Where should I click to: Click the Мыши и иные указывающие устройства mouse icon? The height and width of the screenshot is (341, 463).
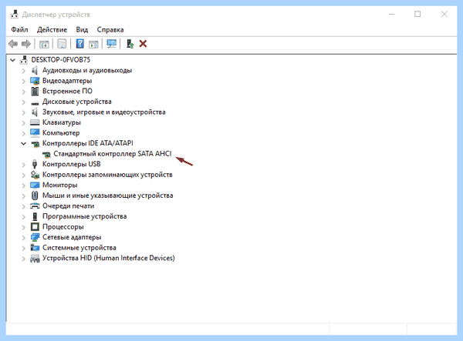tap(35, 196)
